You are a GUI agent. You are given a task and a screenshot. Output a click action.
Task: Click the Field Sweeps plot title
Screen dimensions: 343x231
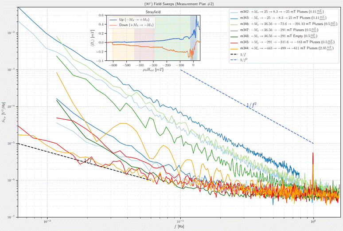point(171,4)
